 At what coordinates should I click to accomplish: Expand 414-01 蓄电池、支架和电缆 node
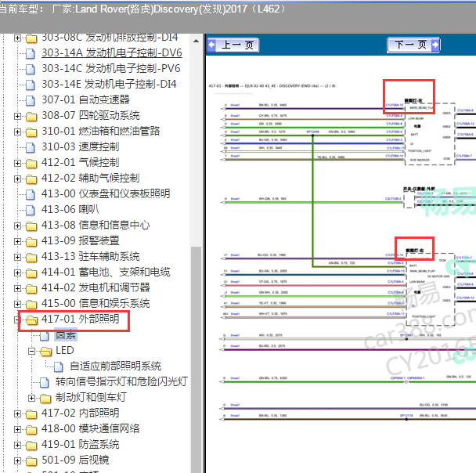(x=17, y=273)
